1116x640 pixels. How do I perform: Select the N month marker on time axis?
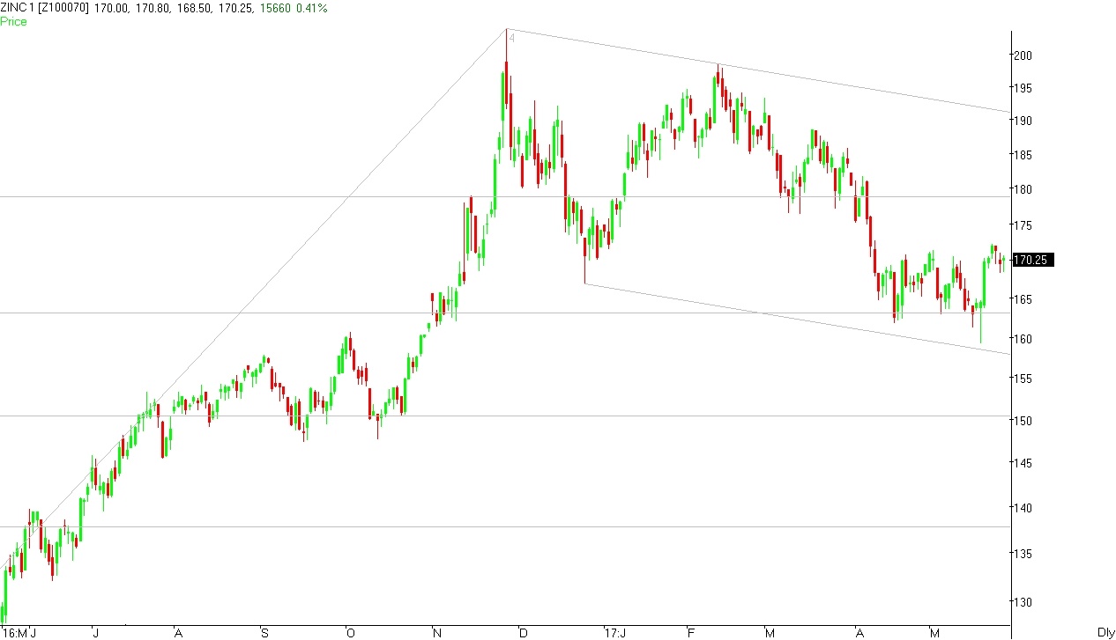[436, 632]
